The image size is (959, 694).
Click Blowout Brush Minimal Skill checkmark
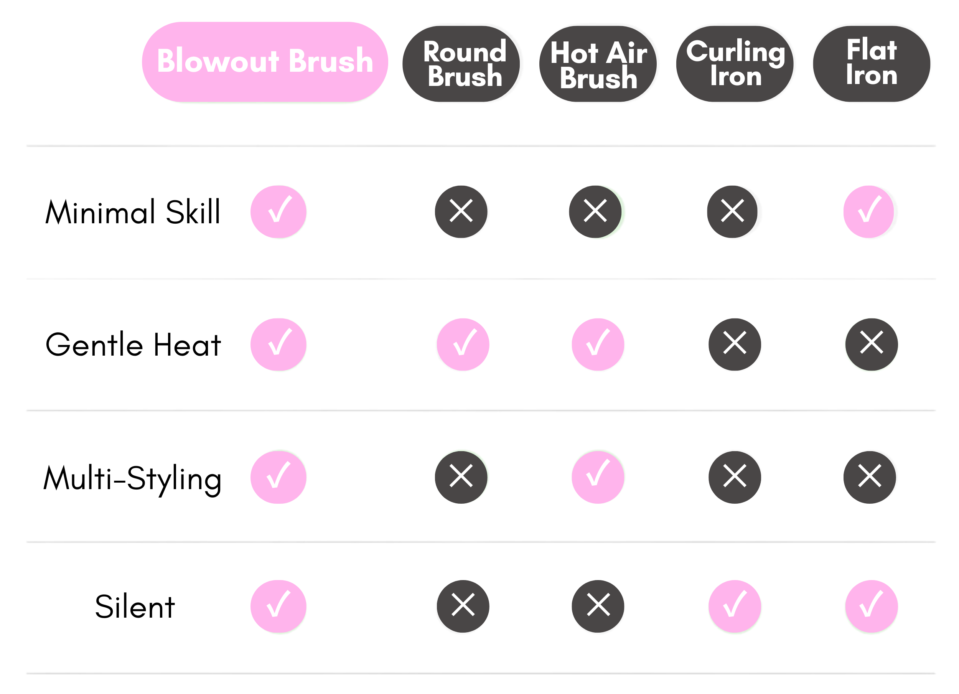click(x=278, y=212)
